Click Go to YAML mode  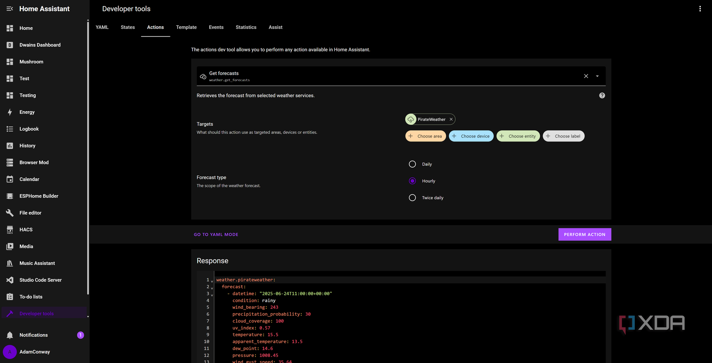(216, 235)
